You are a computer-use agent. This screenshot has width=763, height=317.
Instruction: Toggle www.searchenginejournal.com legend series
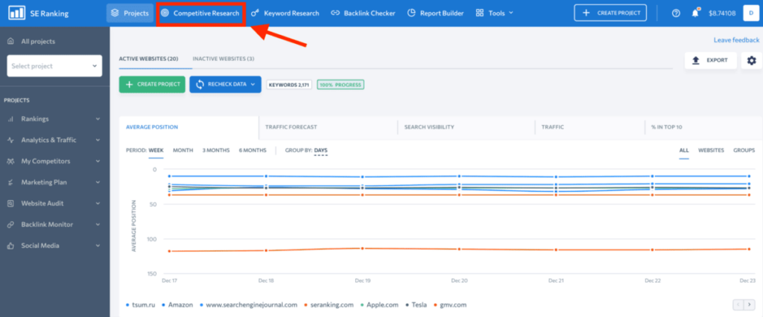tap(247, 305)
